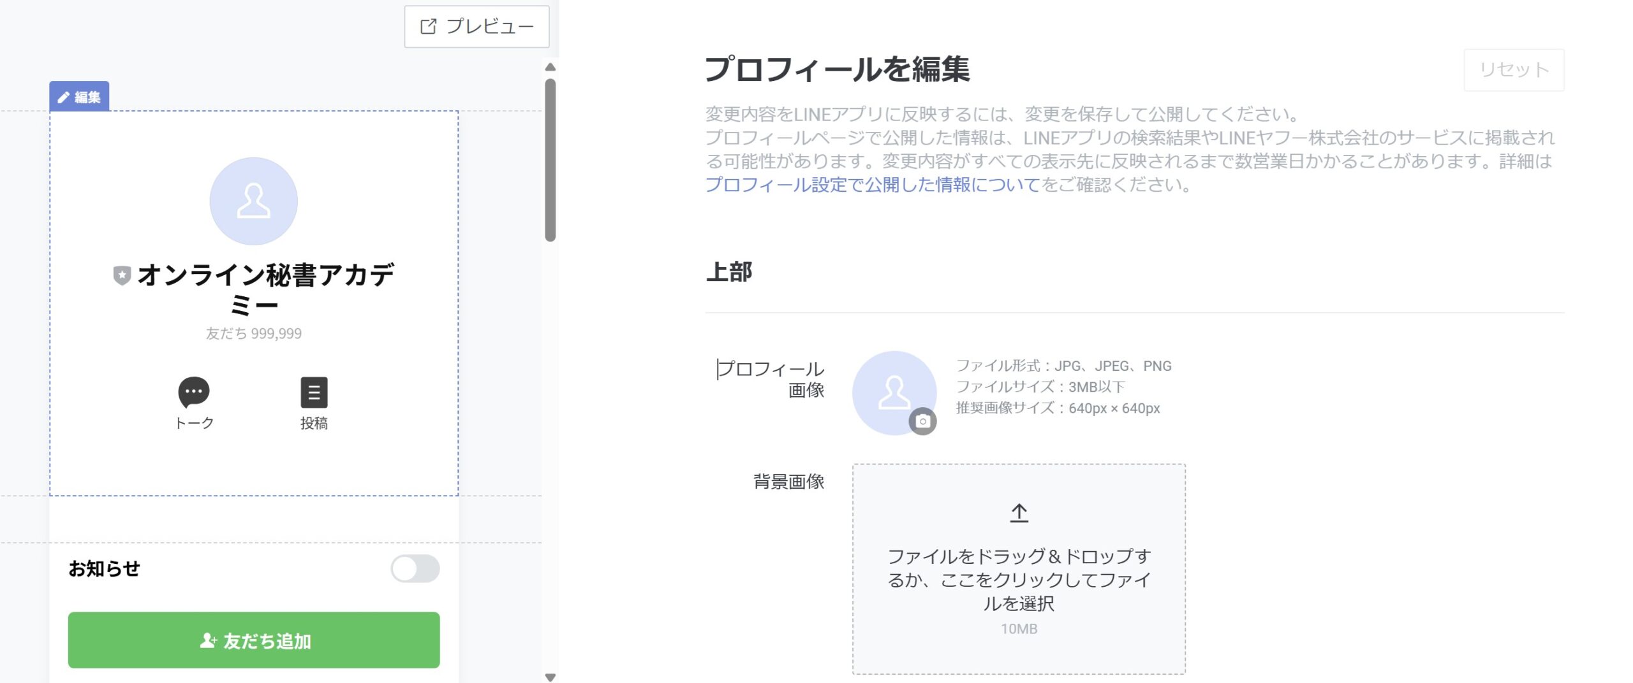1633x683 pixels.
Task: Click the お知らせ section label
Action: [104, 568]
